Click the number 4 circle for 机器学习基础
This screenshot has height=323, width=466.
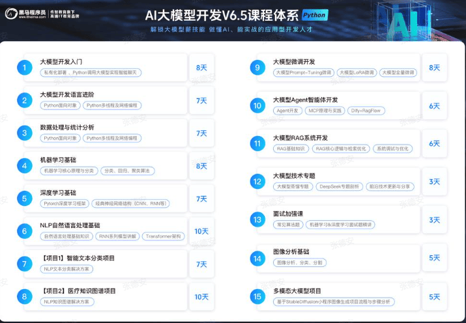click(x=24, y=165)
